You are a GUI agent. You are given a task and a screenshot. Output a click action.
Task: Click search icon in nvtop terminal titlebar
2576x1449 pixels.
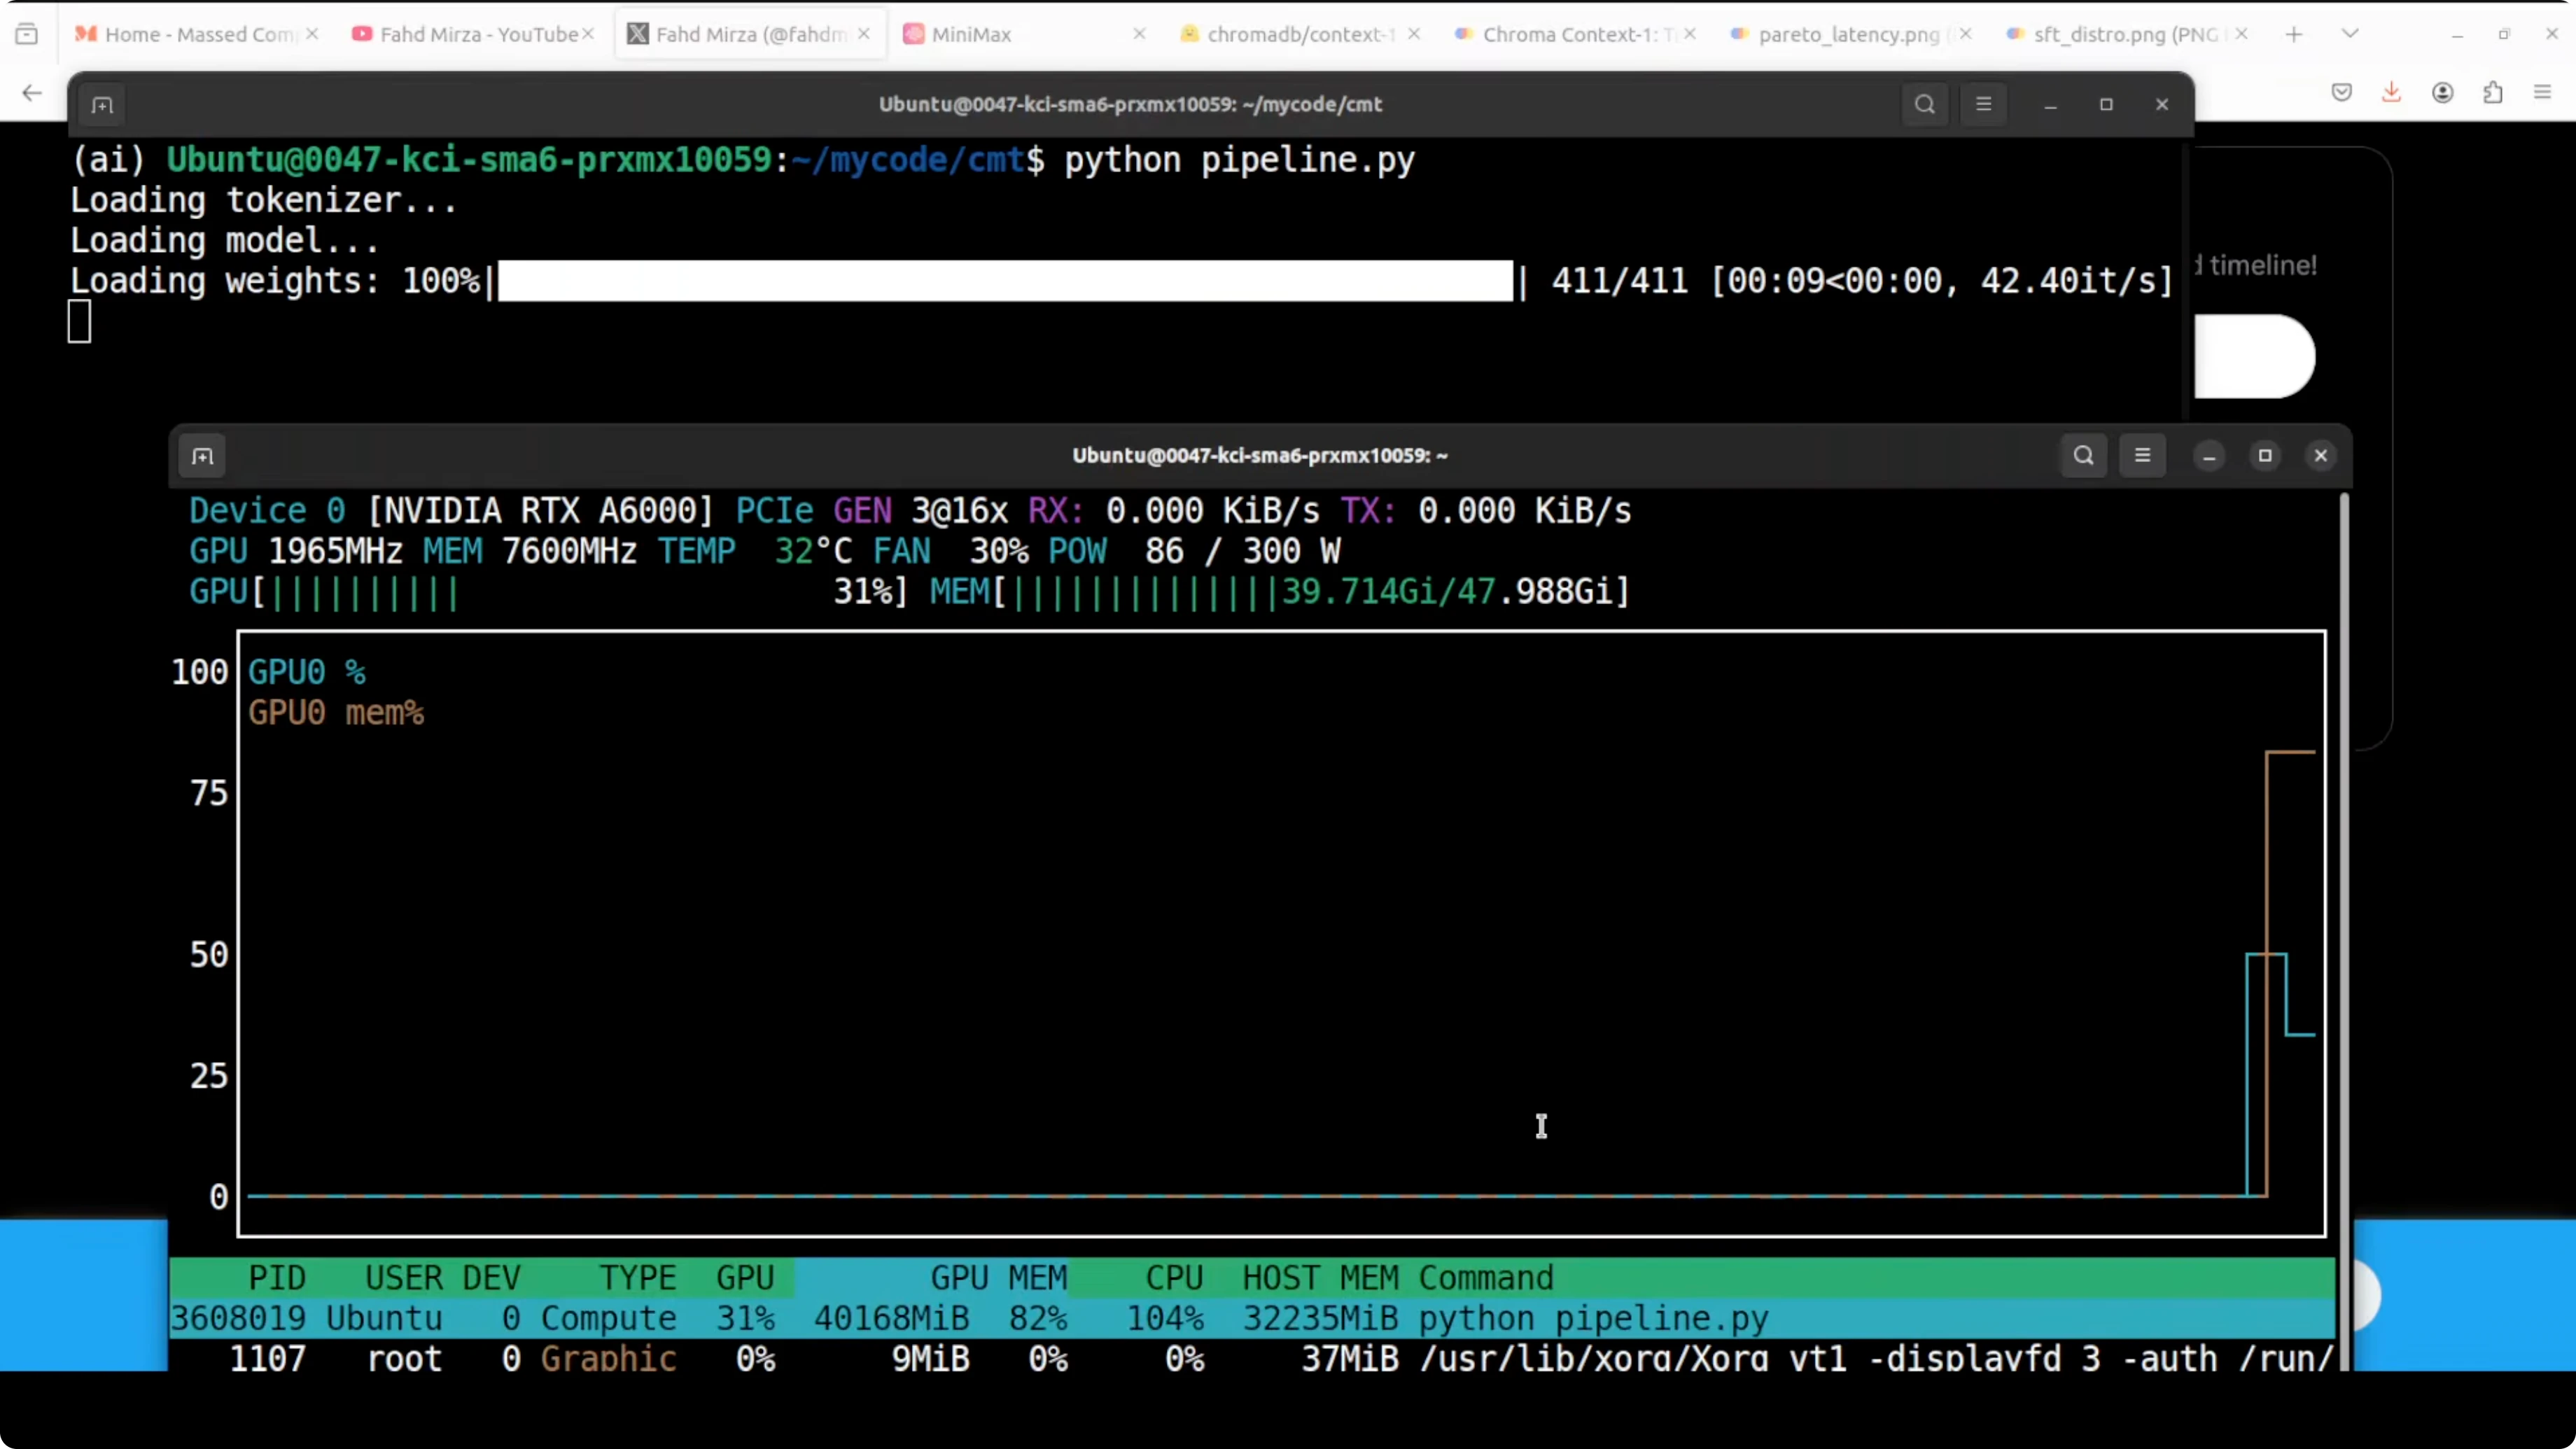tap(2083, 456)
